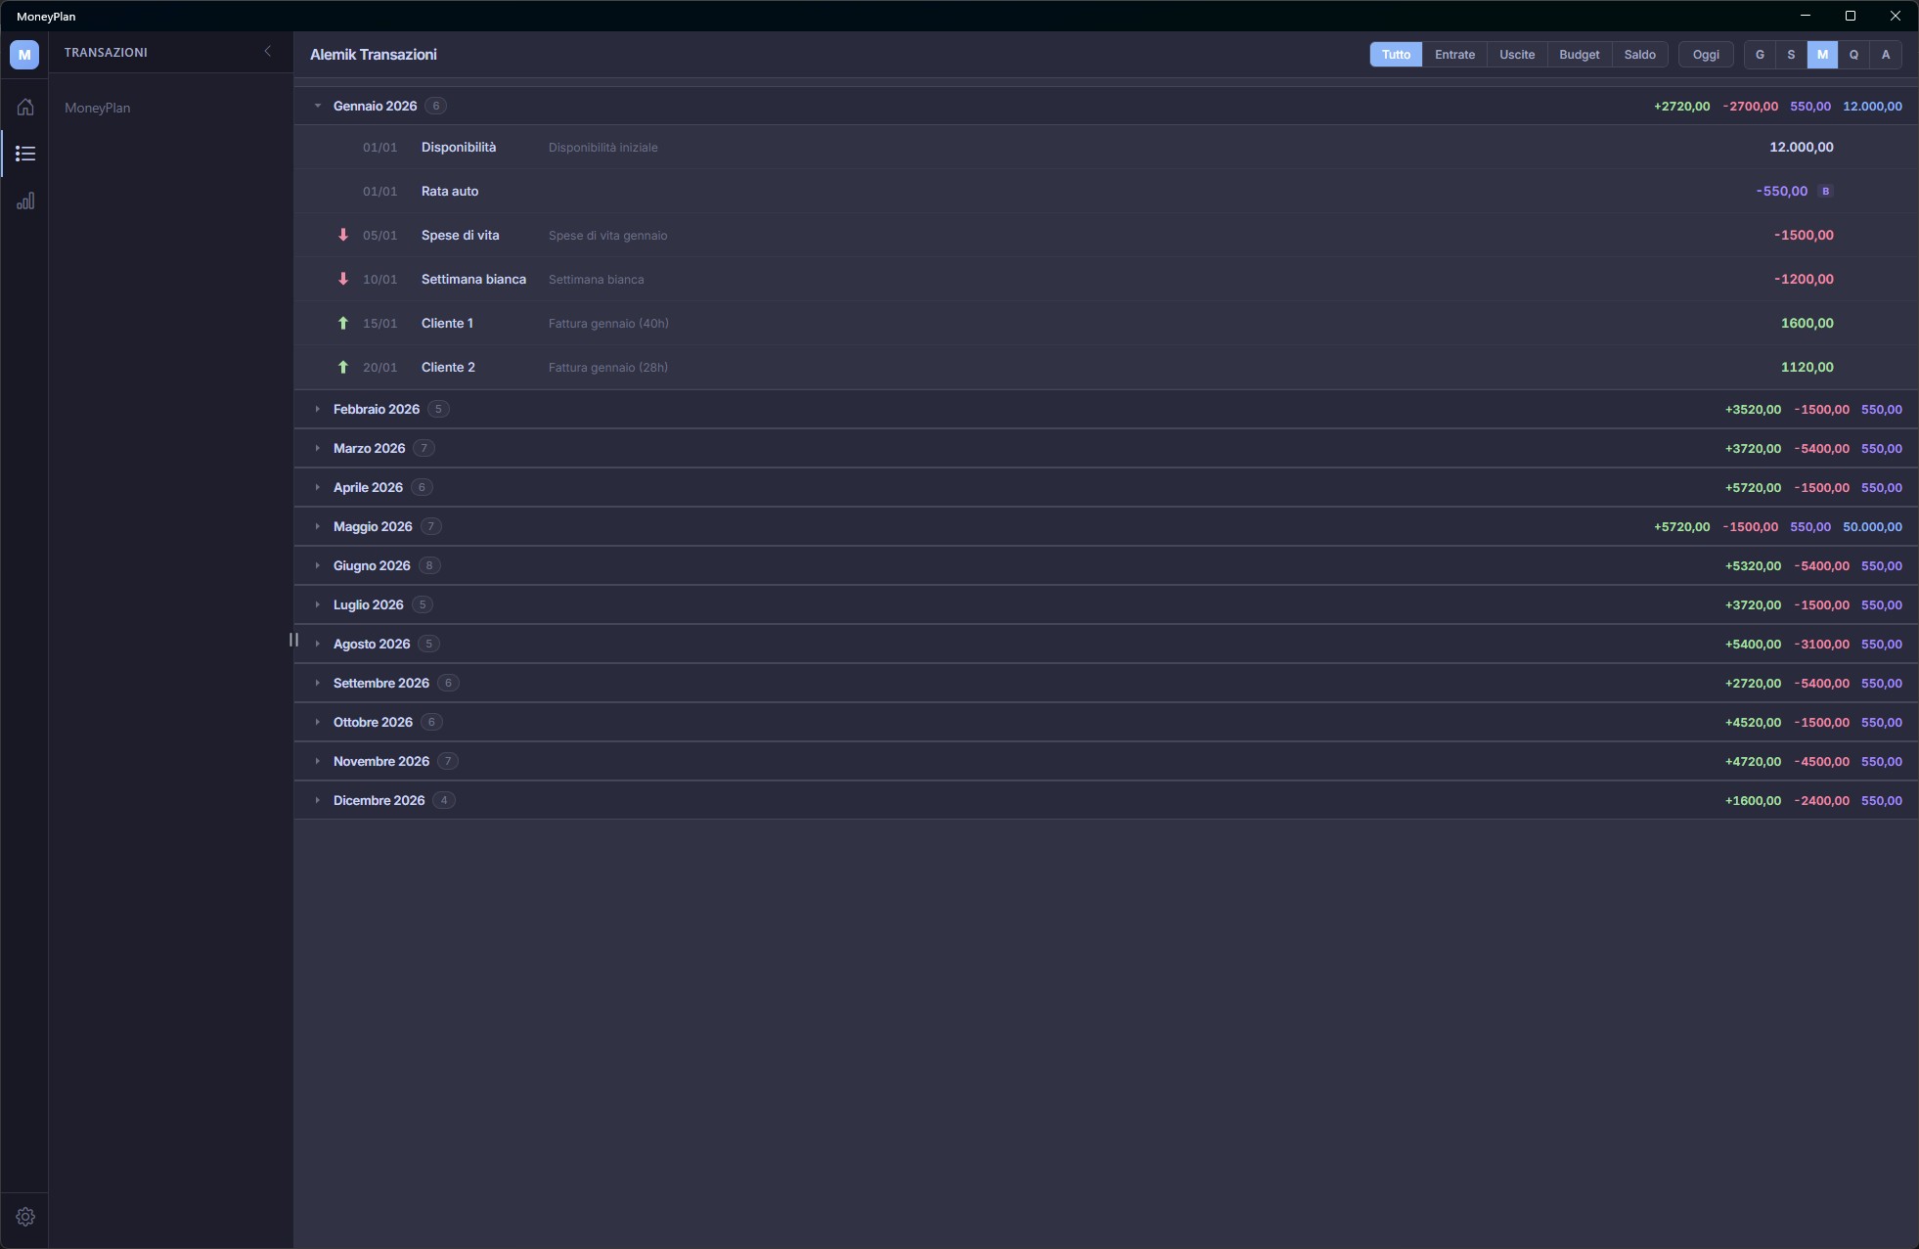Collapse the Transazioni panel with chevron
The image size is (1919, 1249).
click(268, 52)
